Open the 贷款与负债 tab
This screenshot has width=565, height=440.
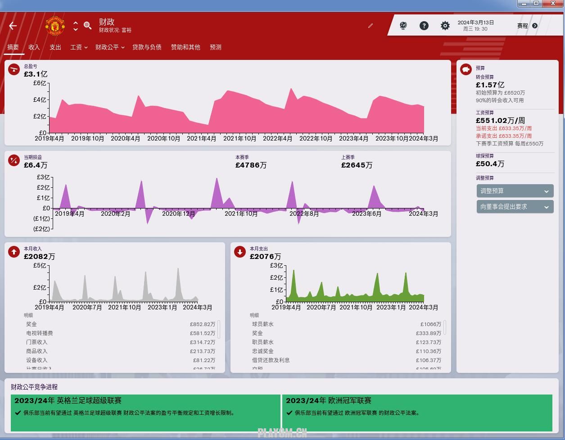tap(147, 47)
